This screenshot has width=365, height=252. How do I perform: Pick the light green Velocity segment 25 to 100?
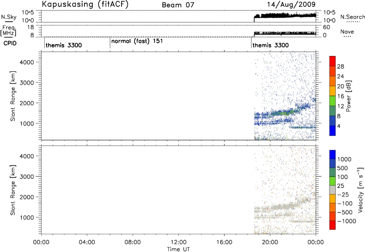click(333, 181)
